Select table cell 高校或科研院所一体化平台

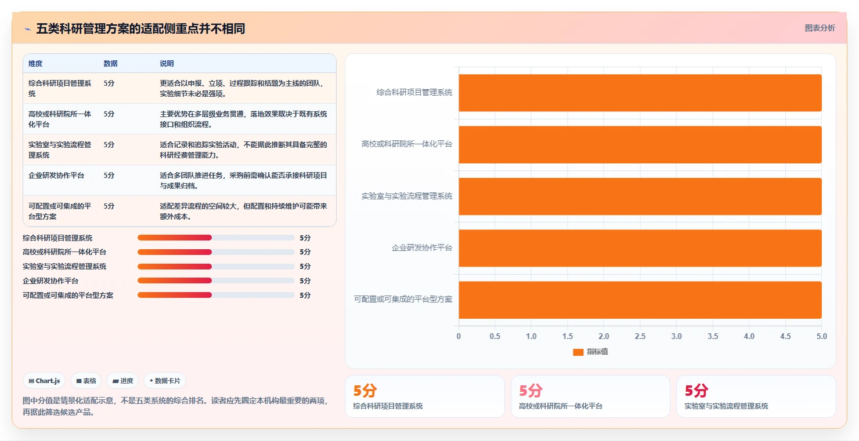point(60,119)
